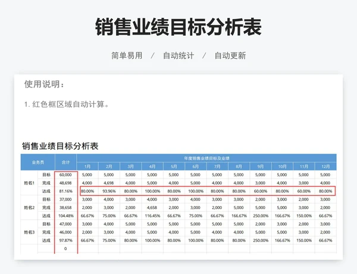
Task: Select 姓名2 完成 4月 cell 4,658
Action: 152,207
